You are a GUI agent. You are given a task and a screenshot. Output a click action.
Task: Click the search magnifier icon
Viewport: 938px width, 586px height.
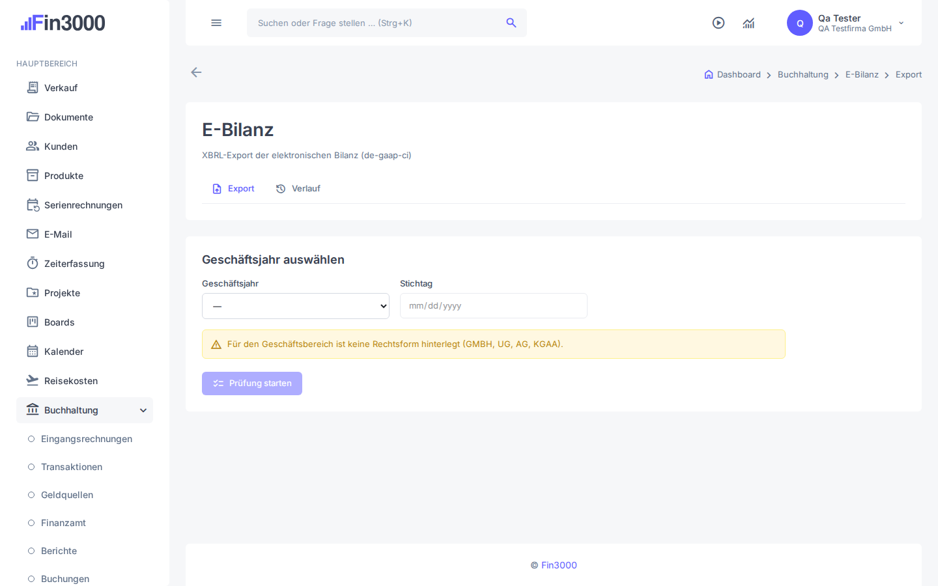click(x=511, y=23)
